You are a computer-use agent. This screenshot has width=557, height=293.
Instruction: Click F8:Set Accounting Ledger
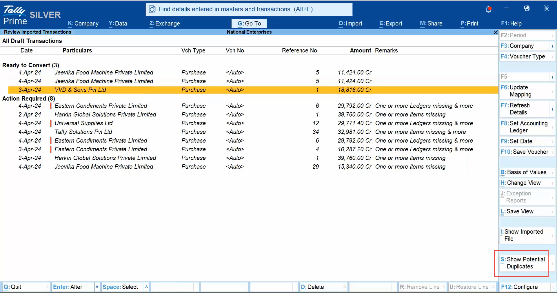(524, 127)
